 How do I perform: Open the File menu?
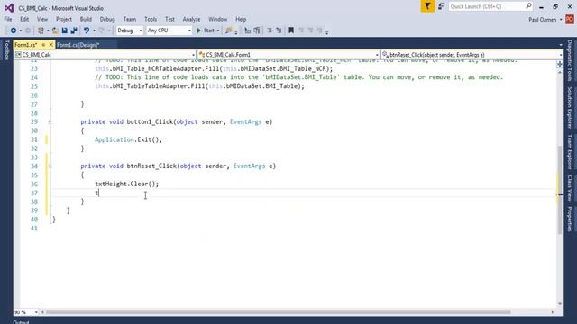point(8,19)
